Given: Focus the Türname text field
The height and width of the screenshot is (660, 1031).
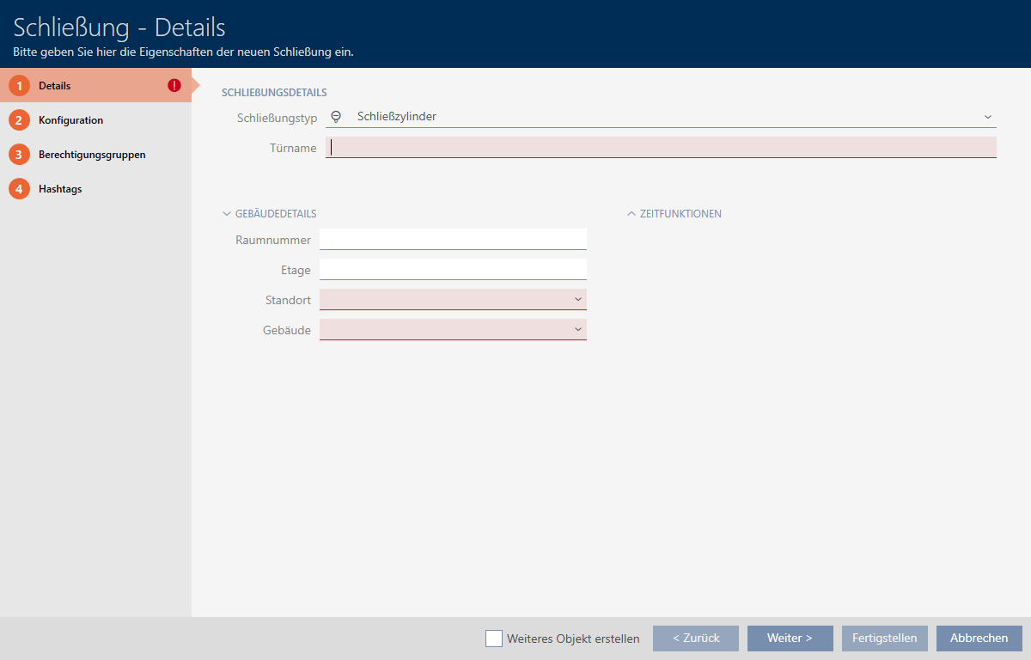Looking at the screenshot, I should [x=660, y=148].
